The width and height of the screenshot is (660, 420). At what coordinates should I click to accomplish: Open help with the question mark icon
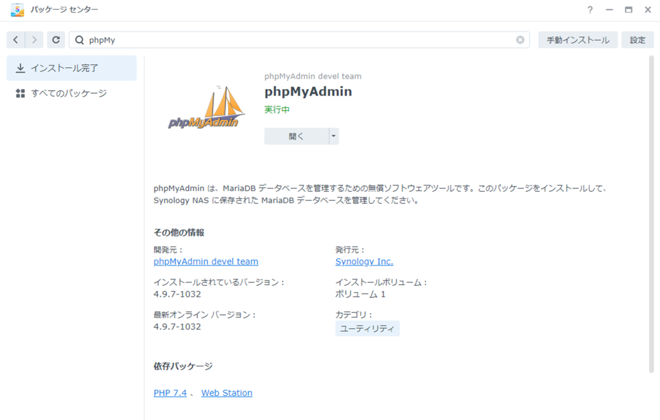pyautogui.click(x=590, y=10)
